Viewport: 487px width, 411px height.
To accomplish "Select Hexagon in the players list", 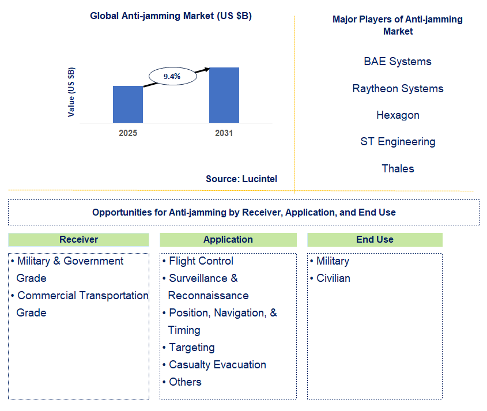I will [398, 115].
